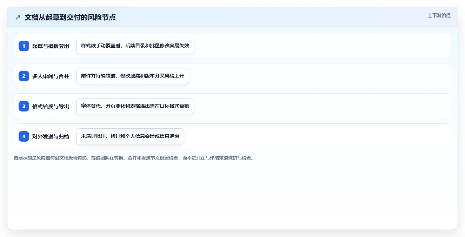The width and height of the screenshot is (465, 237).
Task: Click the caption starting 图展示的是风险如何沿文档流程传递
Action: coord(134,158)
